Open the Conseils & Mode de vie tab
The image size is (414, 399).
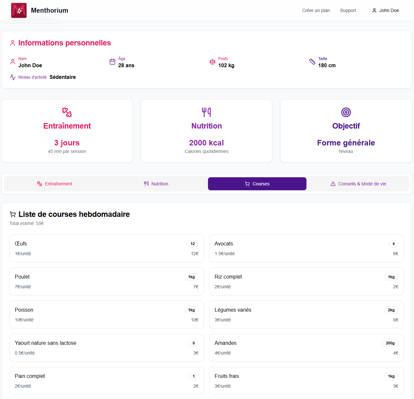358,184
